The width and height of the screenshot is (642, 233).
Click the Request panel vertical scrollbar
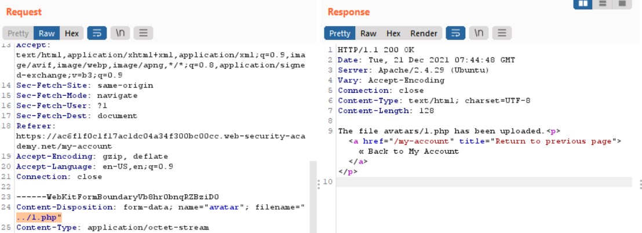pos(313,196)
